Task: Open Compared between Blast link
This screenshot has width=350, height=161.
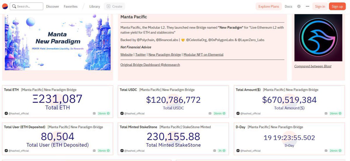Action: tap(313, 66)
